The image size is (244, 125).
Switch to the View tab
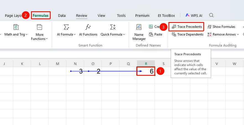click(x=102, y=15)
